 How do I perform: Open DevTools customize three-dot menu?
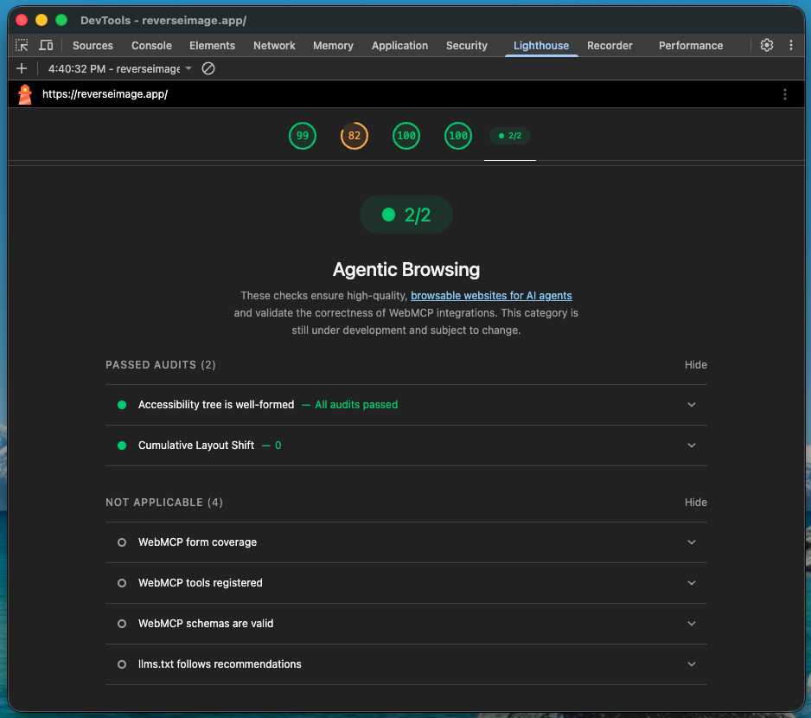[791, 45]
